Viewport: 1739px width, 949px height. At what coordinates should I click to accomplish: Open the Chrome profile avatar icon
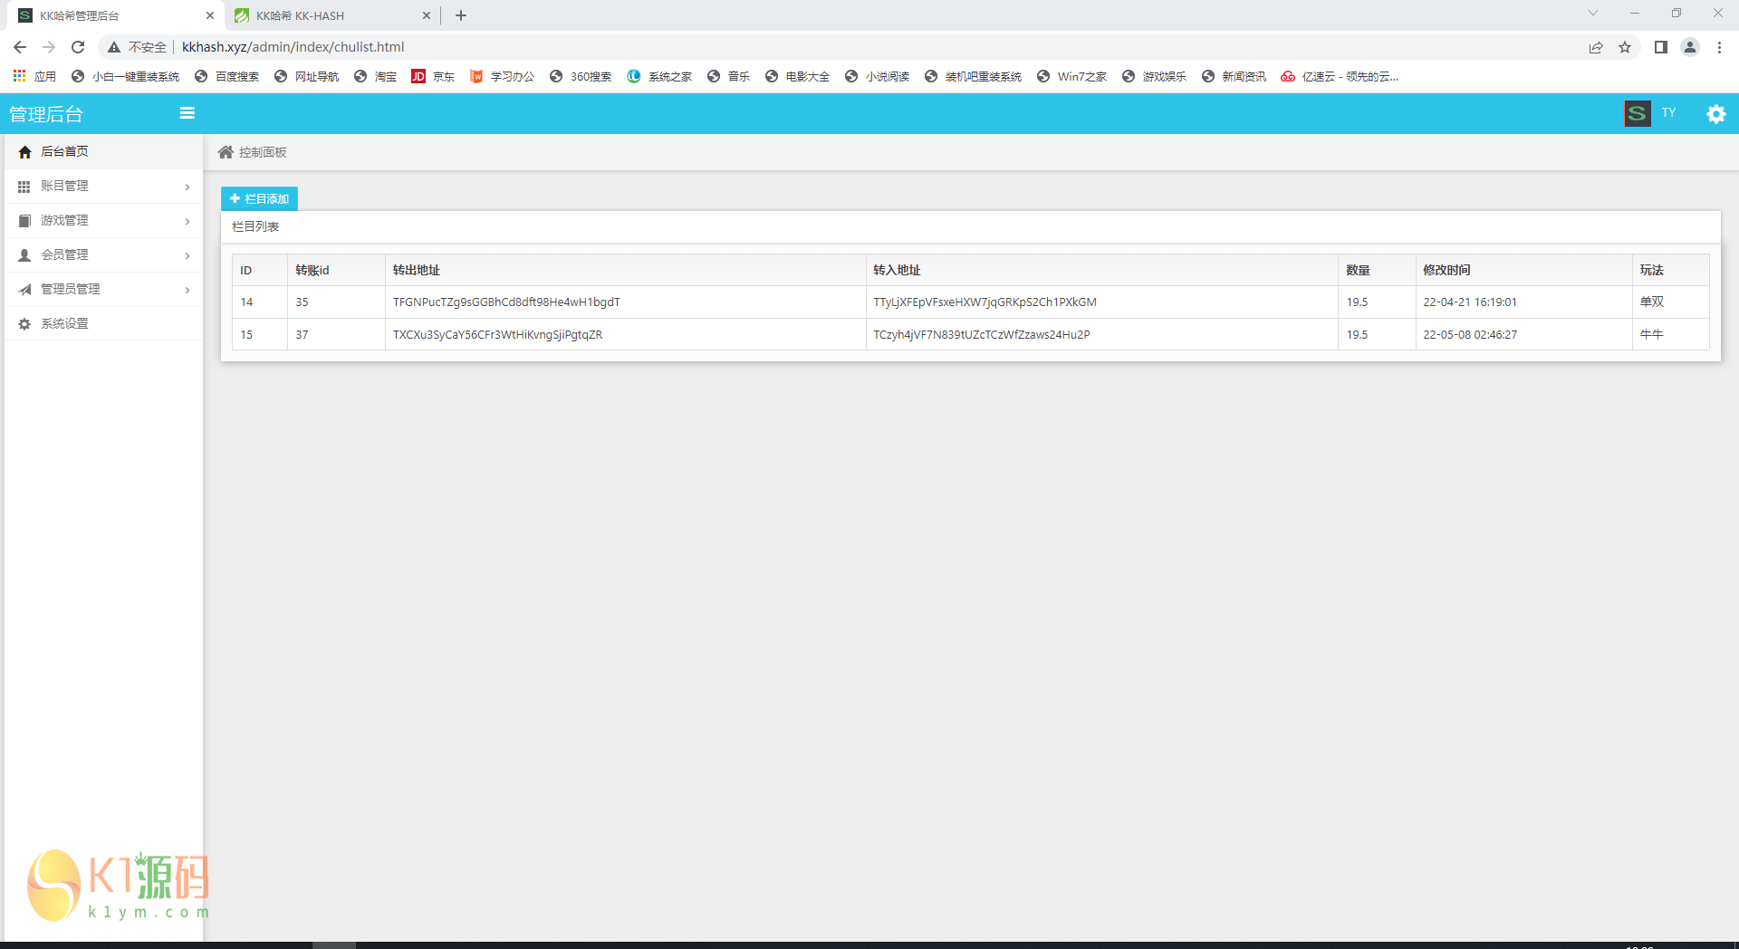pos(1690,47)
